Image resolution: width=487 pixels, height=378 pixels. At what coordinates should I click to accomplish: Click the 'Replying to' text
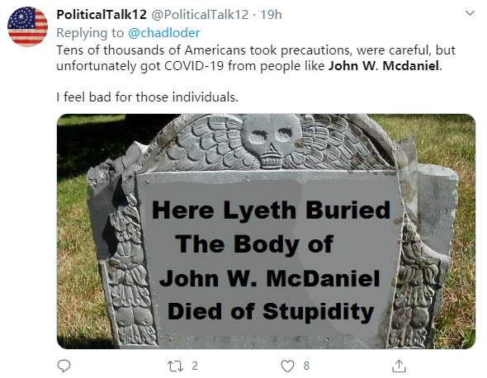pyautogui.click(x=90, y=33)
